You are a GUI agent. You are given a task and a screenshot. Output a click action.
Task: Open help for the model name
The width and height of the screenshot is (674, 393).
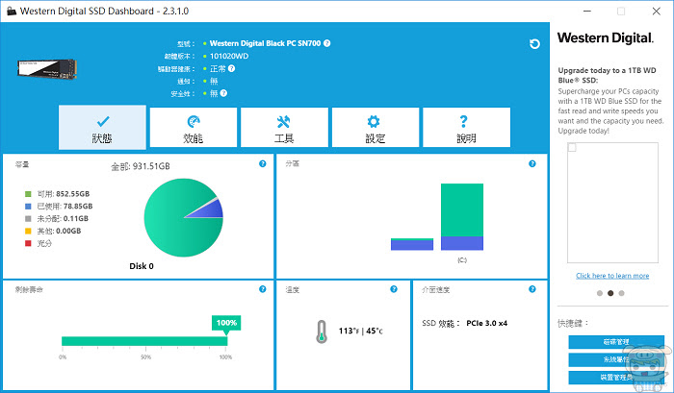point(327,43)
